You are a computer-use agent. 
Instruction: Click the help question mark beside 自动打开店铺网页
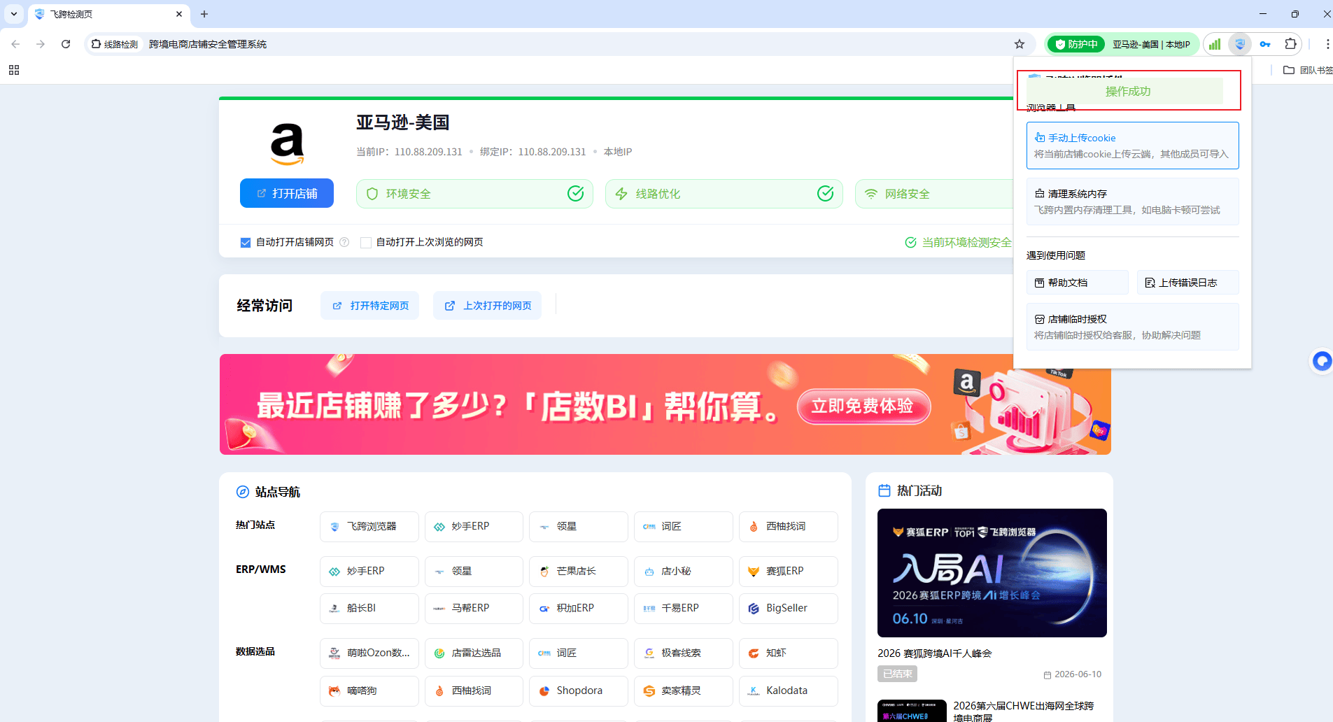[x=344, y=242]
